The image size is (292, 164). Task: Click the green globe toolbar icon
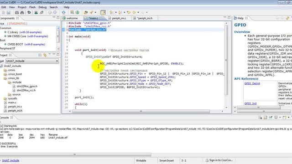pos(77,12)
